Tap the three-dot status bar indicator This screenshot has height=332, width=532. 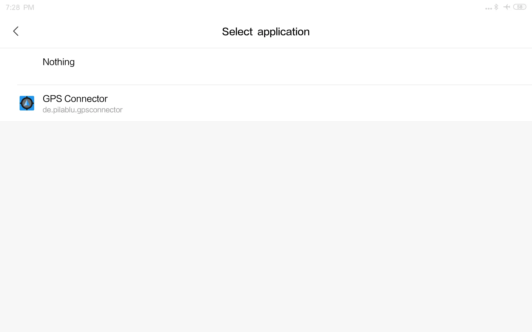488,9
